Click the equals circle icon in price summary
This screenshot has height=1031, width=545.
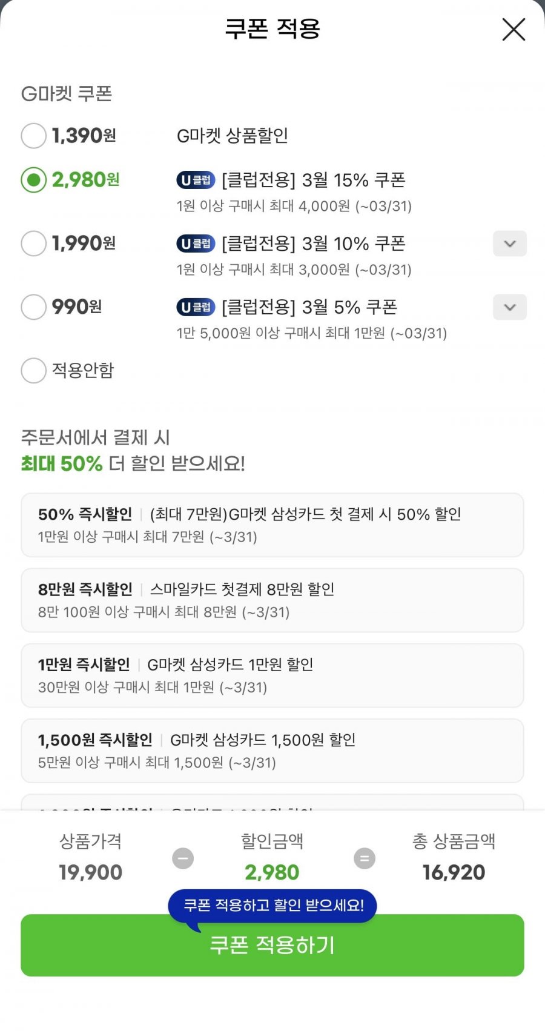[x=364, y=858]
